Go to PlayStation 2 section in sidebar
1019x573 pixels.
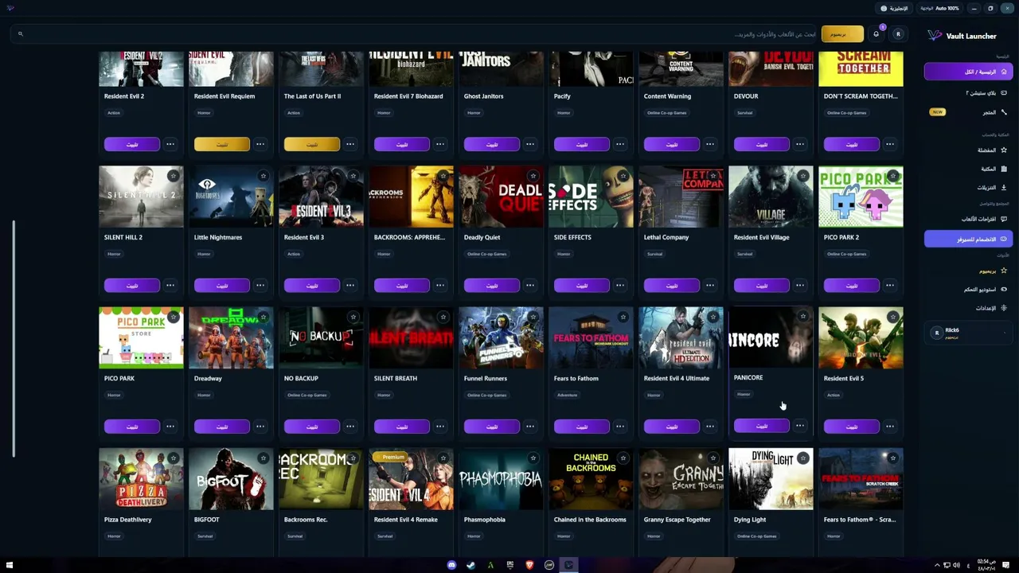point(968,93)
